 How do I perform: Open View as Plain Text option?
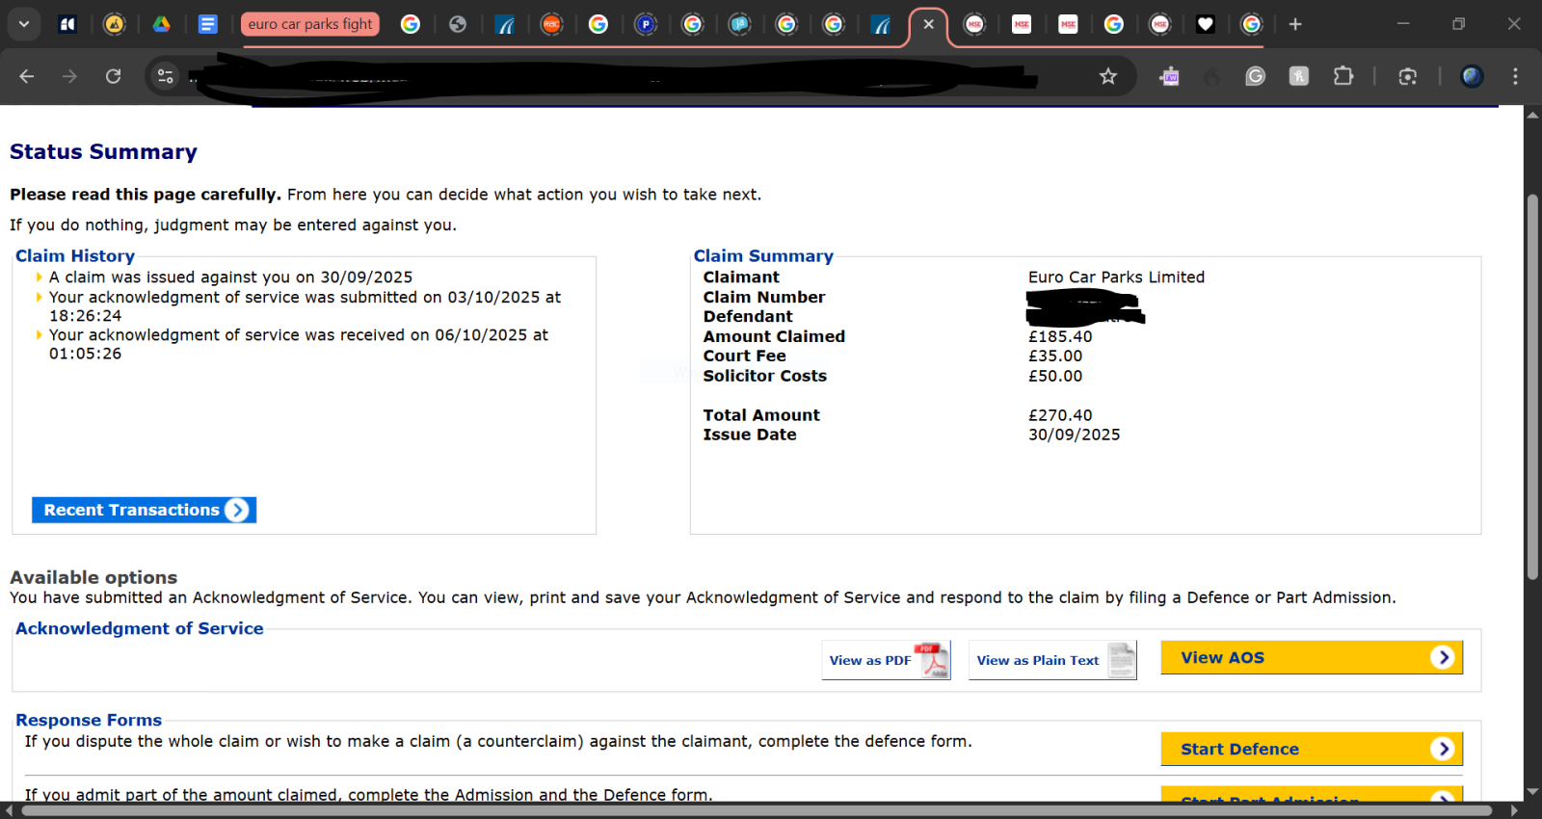pyautogui.click(x=1051, y=660)
